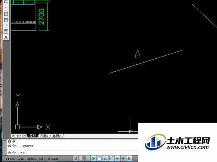Select the diagonal line at top right

coord(204,16)
